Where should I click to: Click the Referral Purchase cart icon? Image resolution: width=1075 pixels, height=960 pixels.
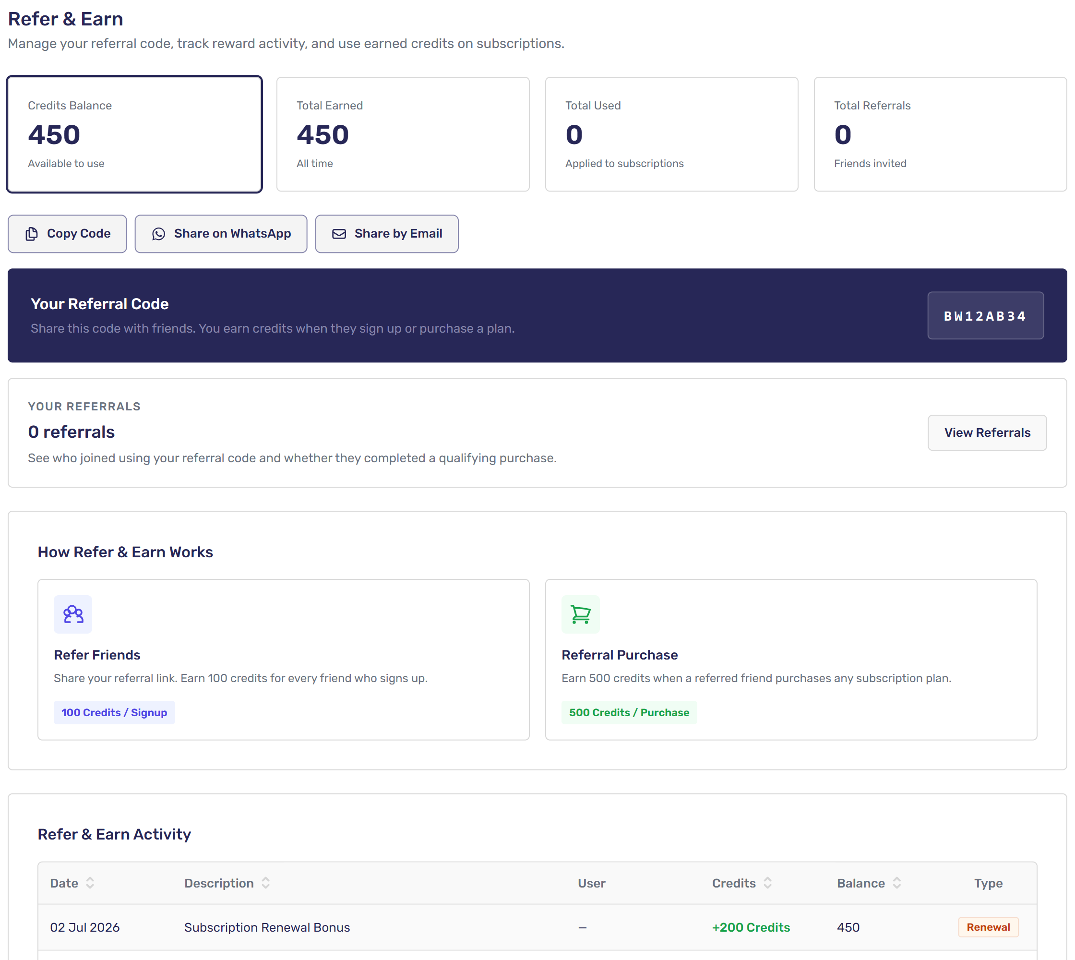580,614
